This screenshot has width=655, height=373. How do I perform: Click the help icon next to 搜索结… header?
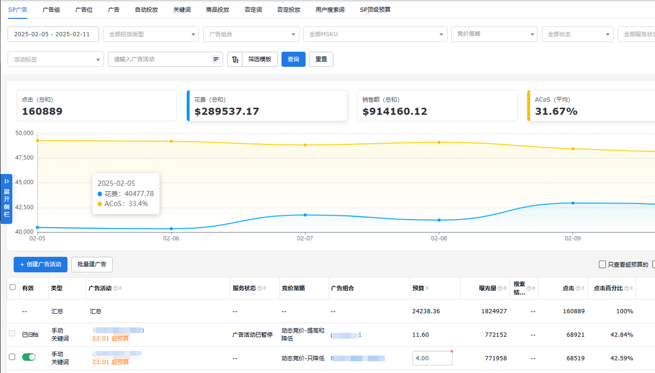click(x=529, y=288)
